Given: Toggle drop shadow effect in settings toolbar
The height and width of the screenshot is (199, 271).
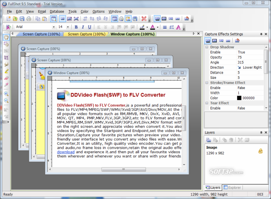Looking at the screenshot, I should pos(208,41).
